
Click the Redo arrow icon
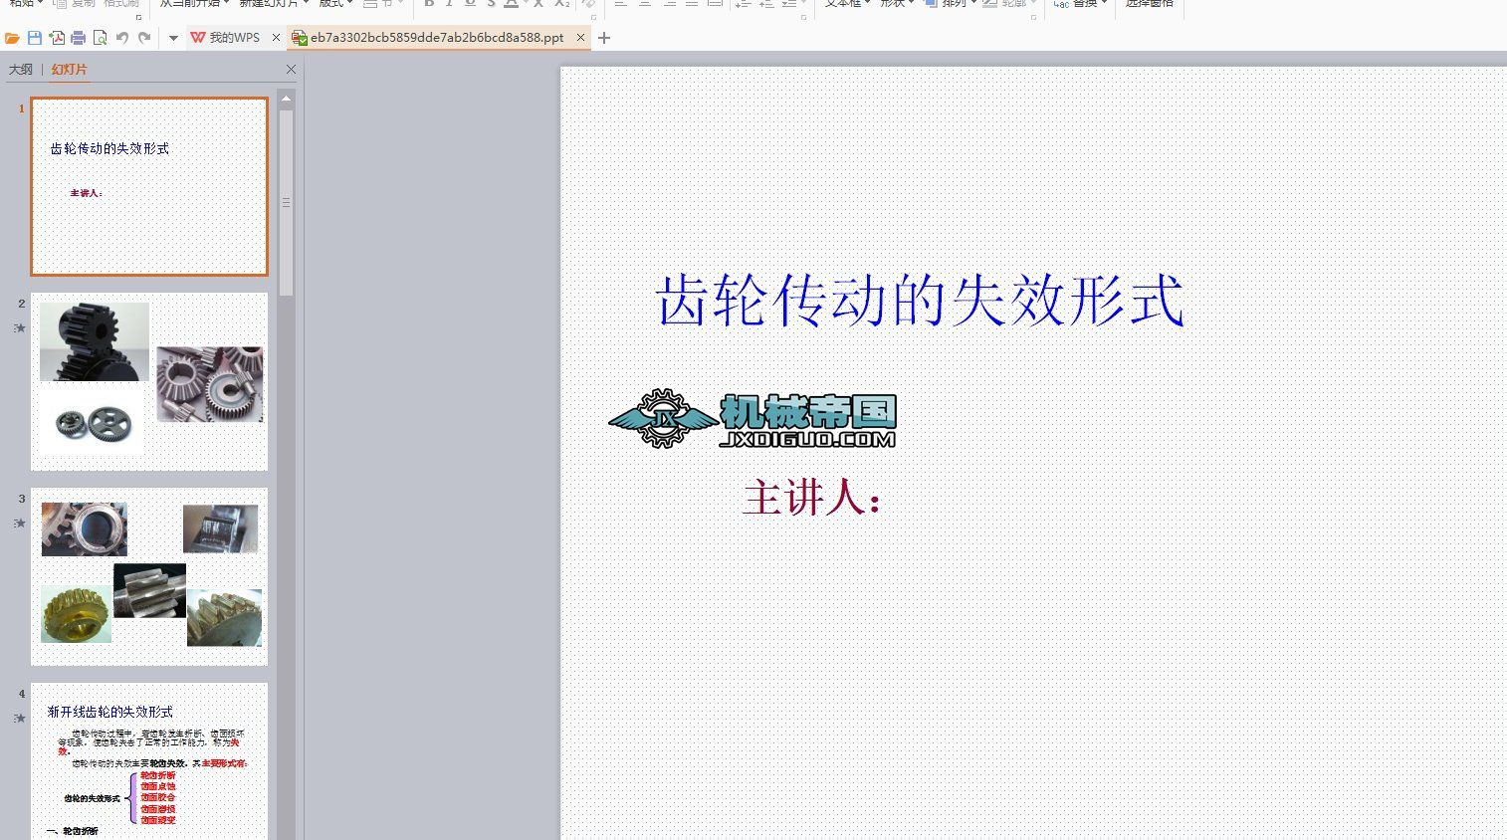click(x=144, y=37)
